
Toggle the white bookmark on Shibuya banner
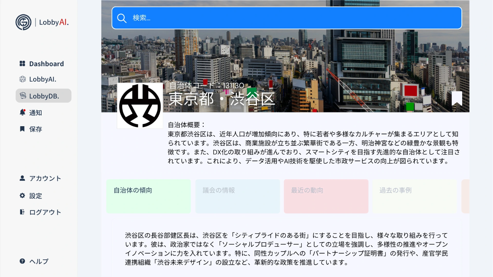click(457, 98)
